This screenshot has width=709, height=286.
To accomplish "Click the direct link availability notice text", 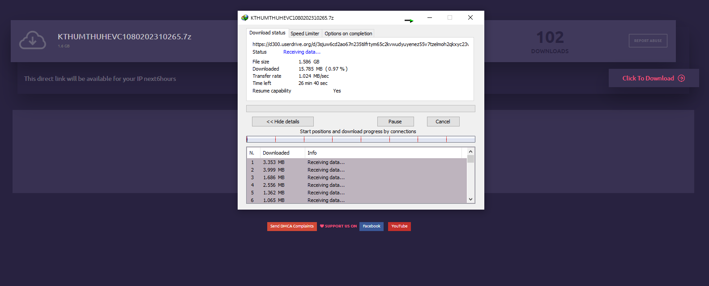I will pos(100,79).
